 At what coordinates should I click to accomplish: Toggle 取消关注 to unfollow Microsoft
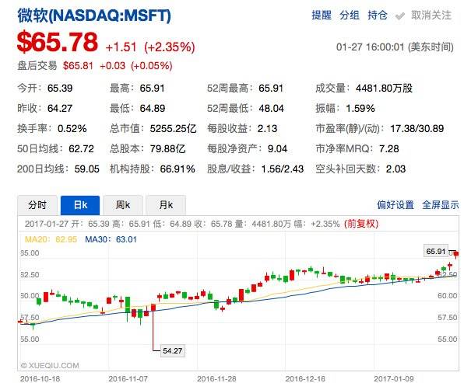click(x=431, y=15)
